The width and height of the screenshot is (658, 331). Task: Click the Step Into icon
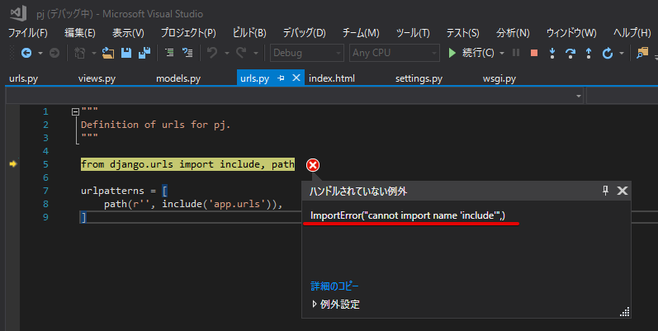552,53
